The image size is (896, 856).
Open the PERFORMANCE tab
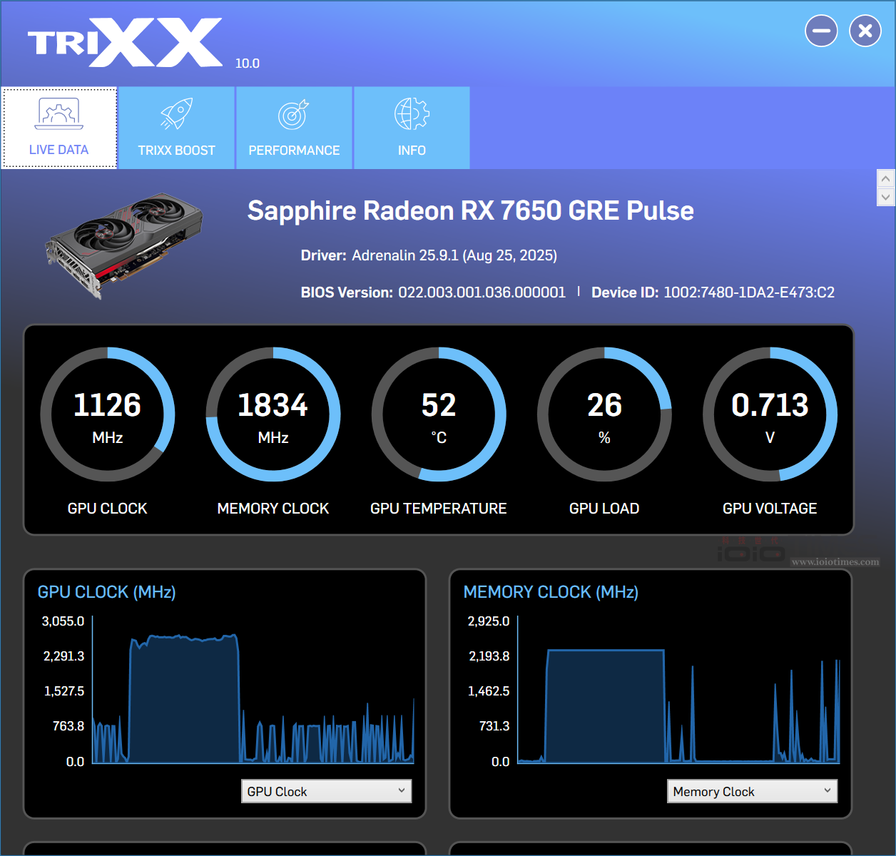(x=294, y=128)
